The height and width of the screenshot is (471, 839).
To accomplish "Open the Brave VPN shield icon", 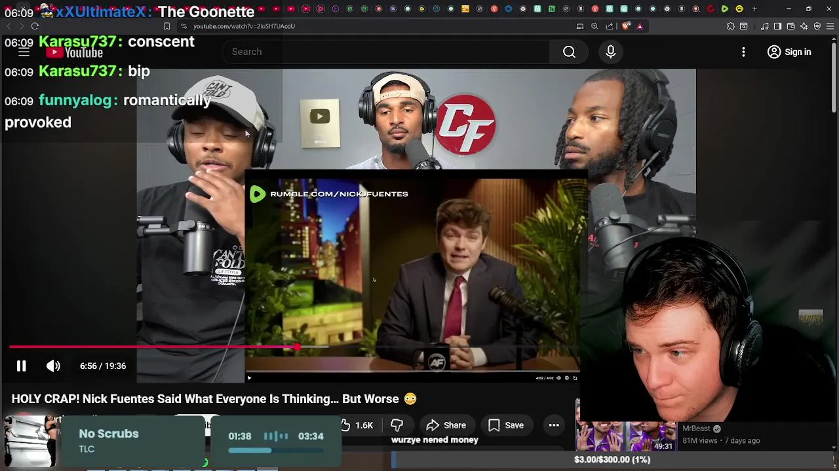I will (817, 26).
